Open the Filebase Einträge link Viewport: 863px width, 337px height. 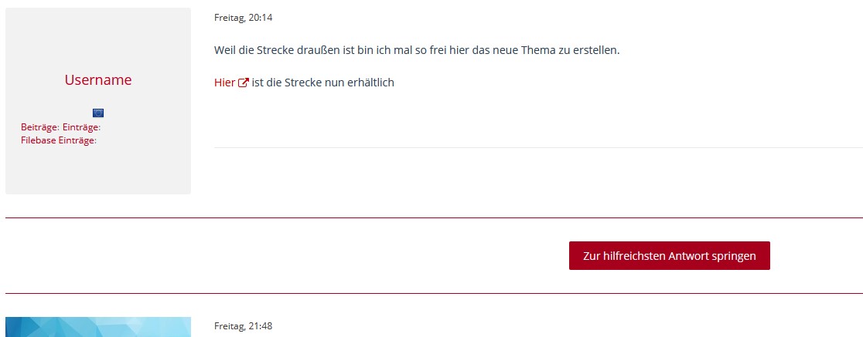(59, 140)
